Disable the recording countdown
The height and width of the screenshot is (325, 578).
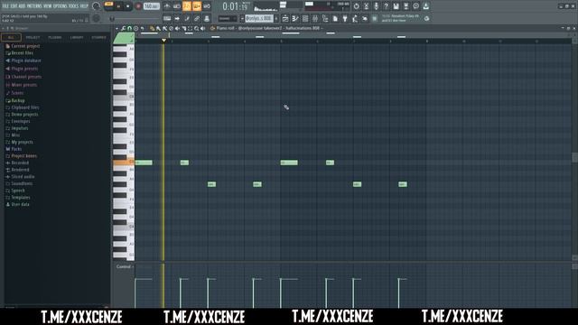coord(187,6)
